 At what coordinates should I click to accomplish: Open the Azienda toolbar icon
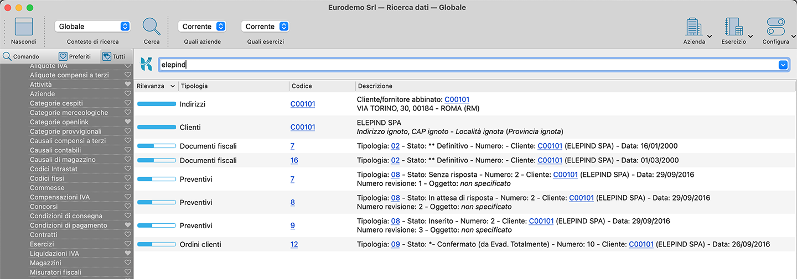[694, 27]
